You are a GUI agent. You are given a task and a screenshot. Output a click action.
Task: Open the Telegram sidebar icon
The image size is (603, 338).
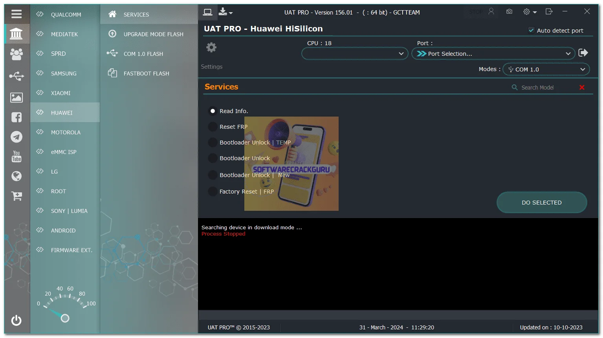coord(16,137)
